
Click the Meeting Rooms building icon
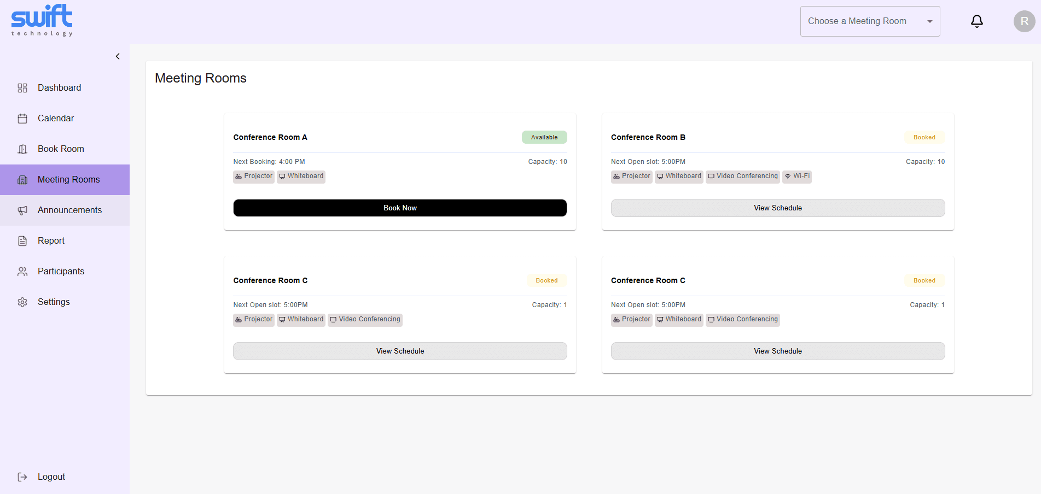[22, 180]
